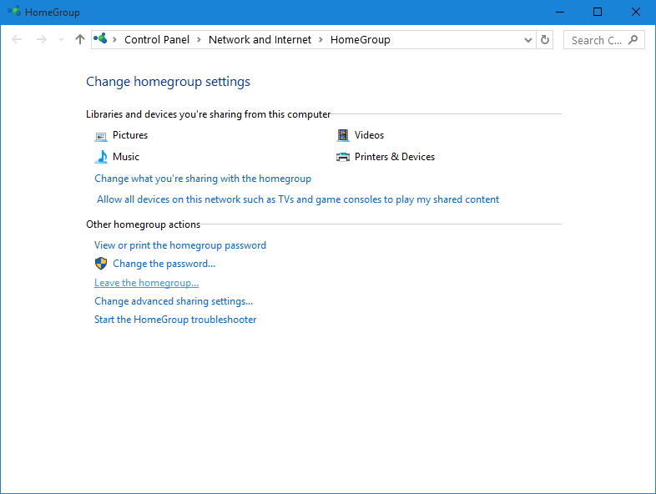Click the Videos library icon
Viewport: 656px width, 494px height.
coord(343,135)
